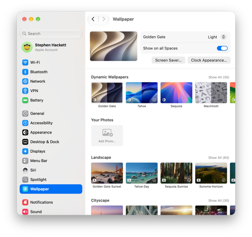Select the Golden Gate dynamic wallpaper
This screenshot has height=237, width=252.
coord(107,93)
